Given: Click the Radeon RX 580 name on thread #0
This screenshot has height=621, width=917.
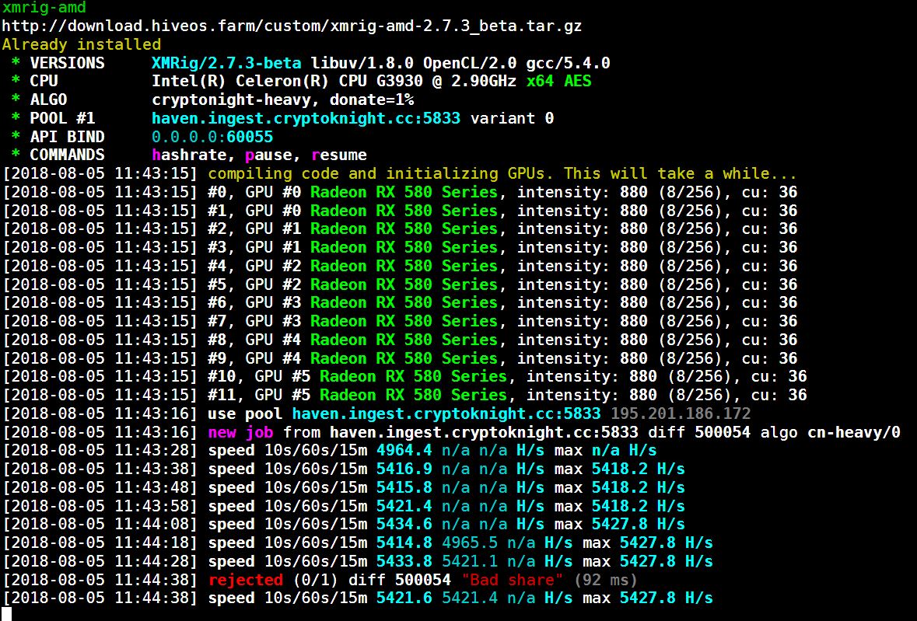Looking at the screenshot, I should 403,192.
